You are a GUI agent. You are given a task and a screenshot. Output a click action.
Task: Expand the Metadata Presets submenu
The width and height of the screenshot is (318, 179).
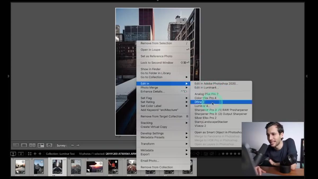pyautogui.click(x=163, y=137)
